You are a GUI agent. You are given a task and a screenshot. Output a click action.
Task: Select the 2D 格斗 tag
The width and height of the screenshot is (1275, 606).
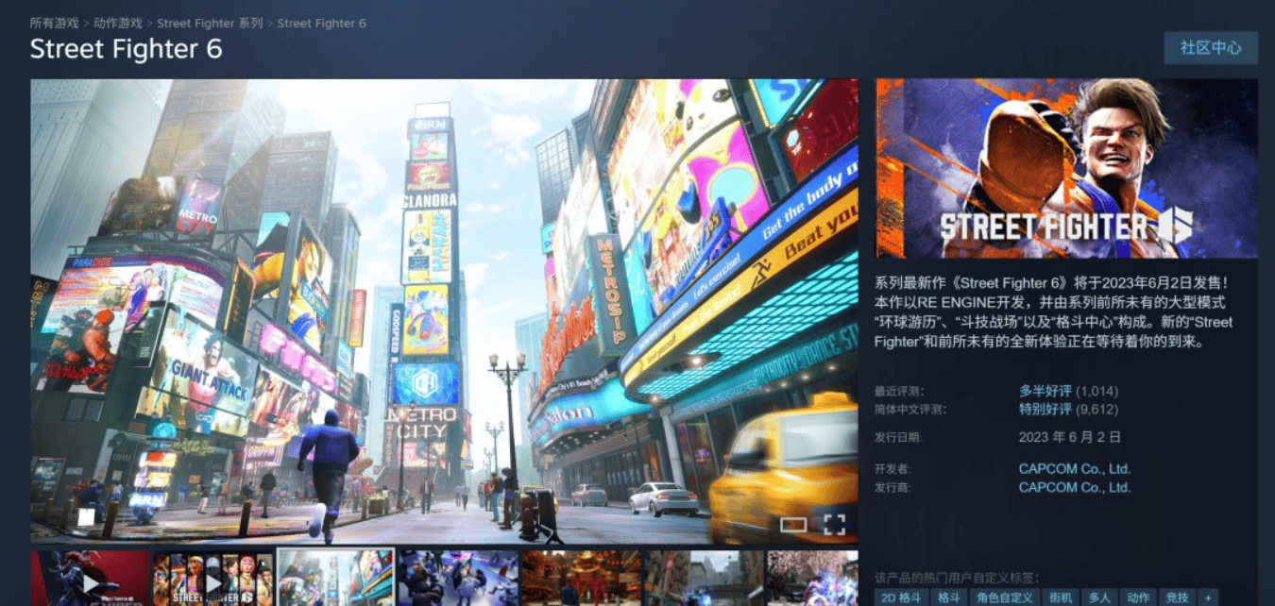pyautogui.click(x=902, y=598)
